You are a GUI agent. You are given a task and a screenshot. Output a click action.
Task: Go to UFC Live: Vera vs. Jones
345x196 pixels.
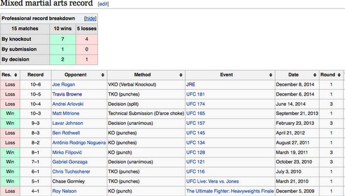tap(212, 181)
